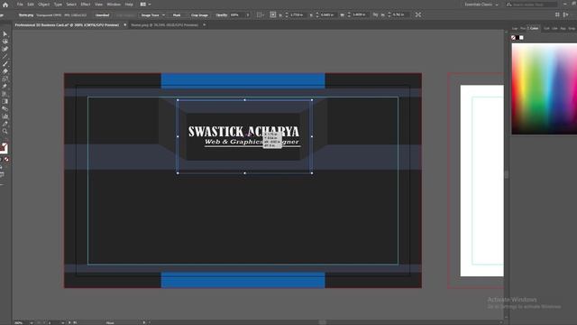Click the None swatch in the Color panel
577x325 pixels.
tap(513, 38)
